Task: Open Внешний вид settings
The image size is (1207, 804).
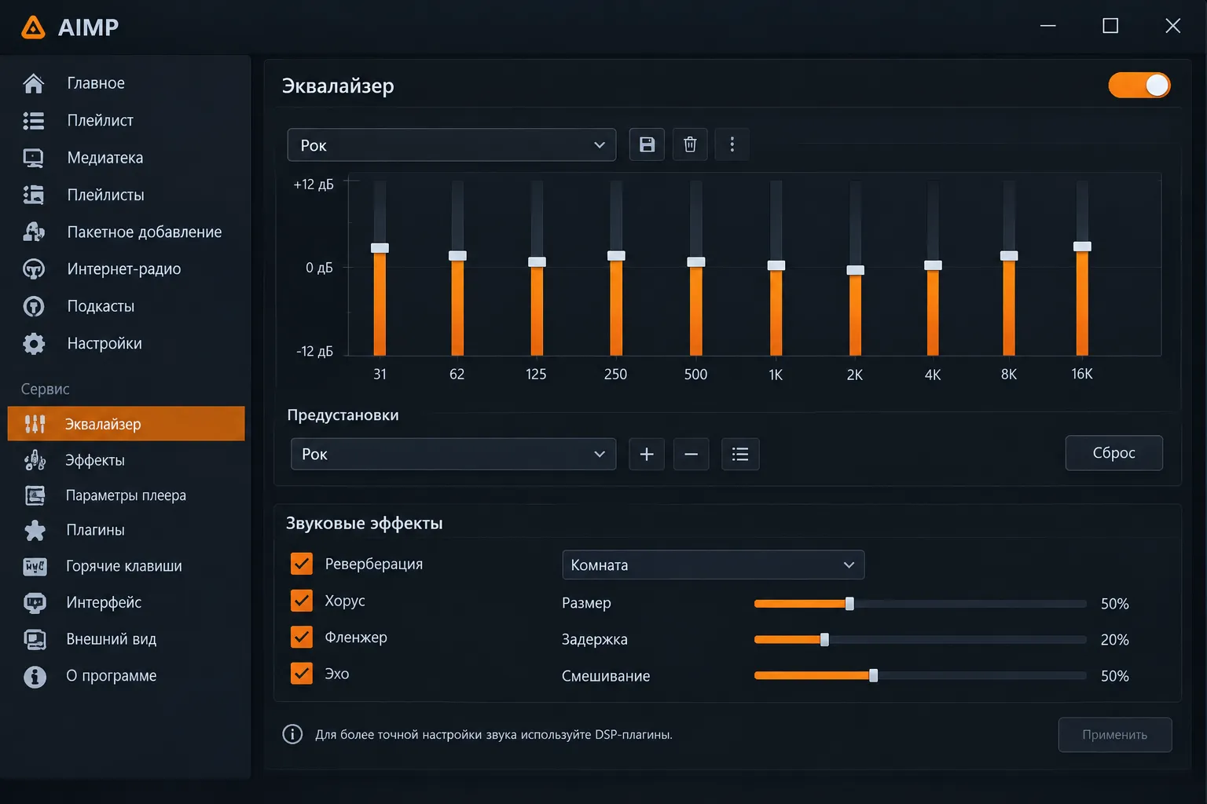Action: (x=126, y=639)
